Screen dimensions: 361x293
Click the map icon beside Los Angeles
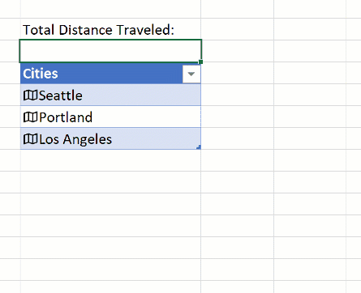coord(30,139)
